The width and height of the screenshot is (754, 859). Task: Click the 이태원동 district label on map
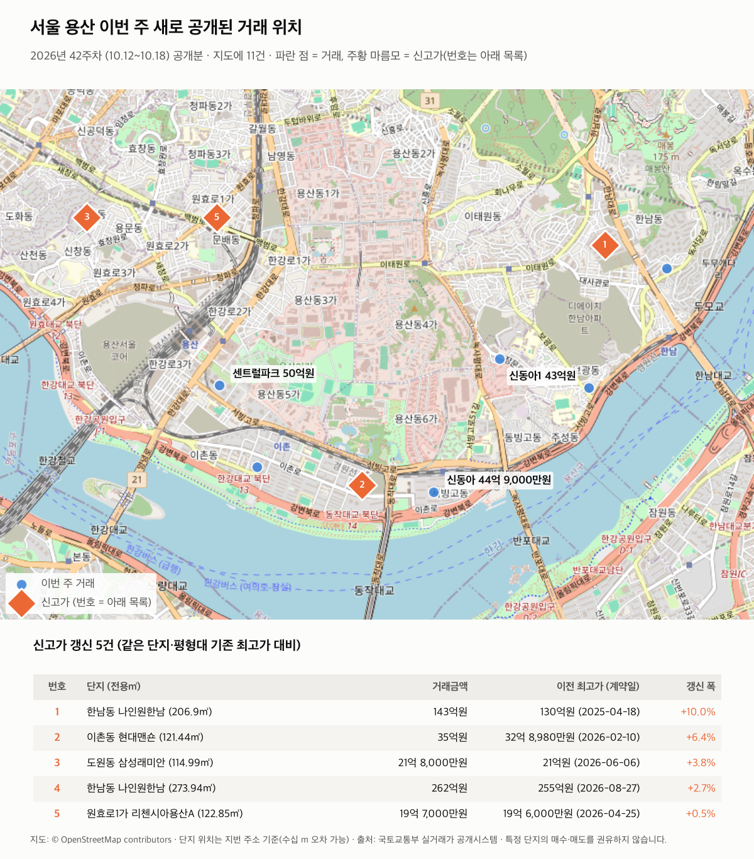tap(483, 216)
